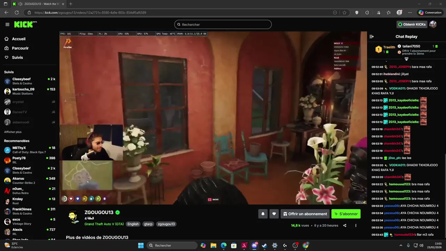Toggle the notification bell for the channel
446x251 pixels.
click(263, 214)
